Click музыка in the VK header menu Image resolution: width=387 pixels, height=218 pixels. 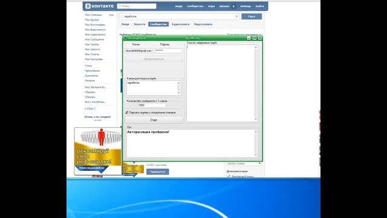[x=224, y=6]
